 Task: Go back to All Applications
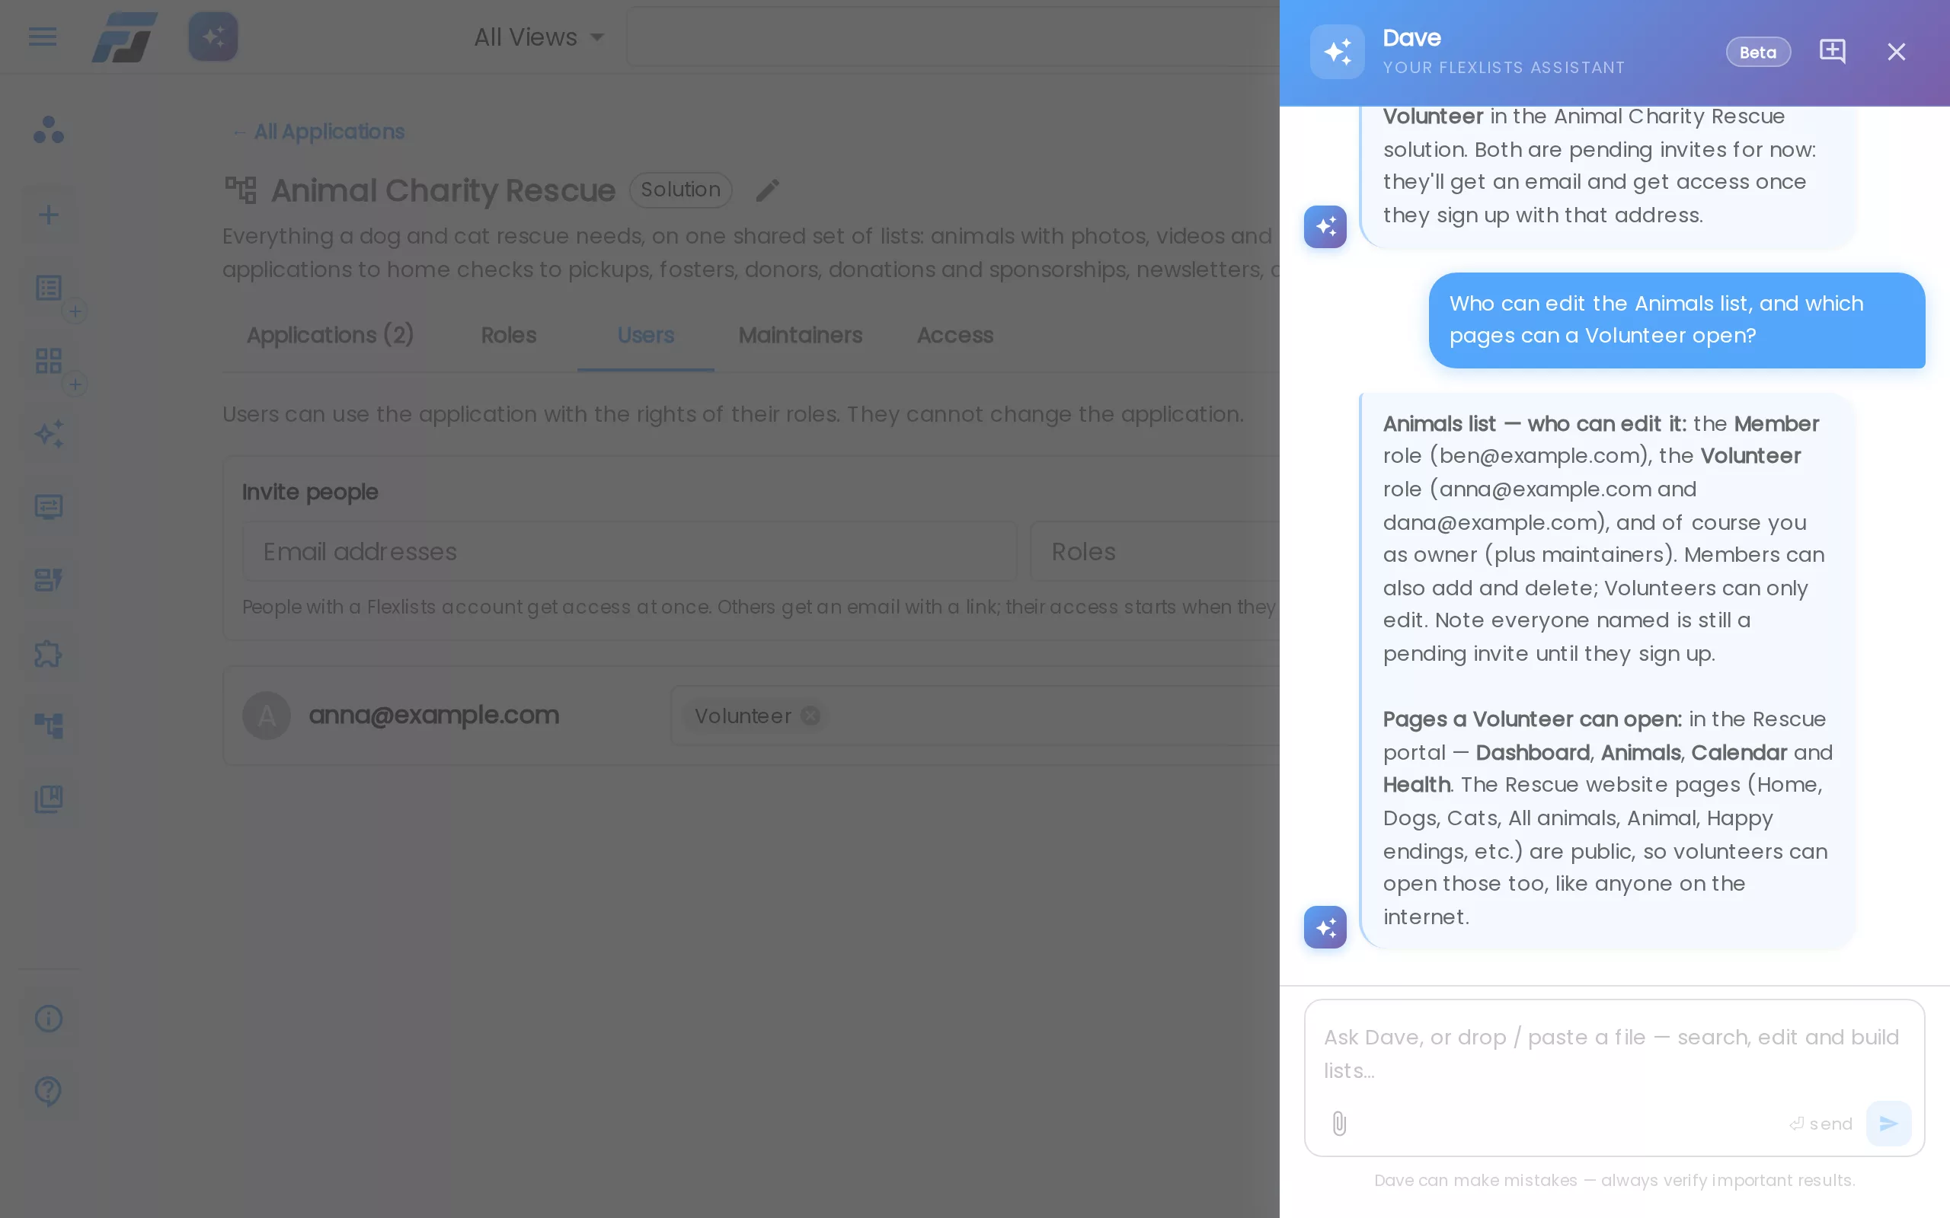pyautogui.click(x=318, y=131)
